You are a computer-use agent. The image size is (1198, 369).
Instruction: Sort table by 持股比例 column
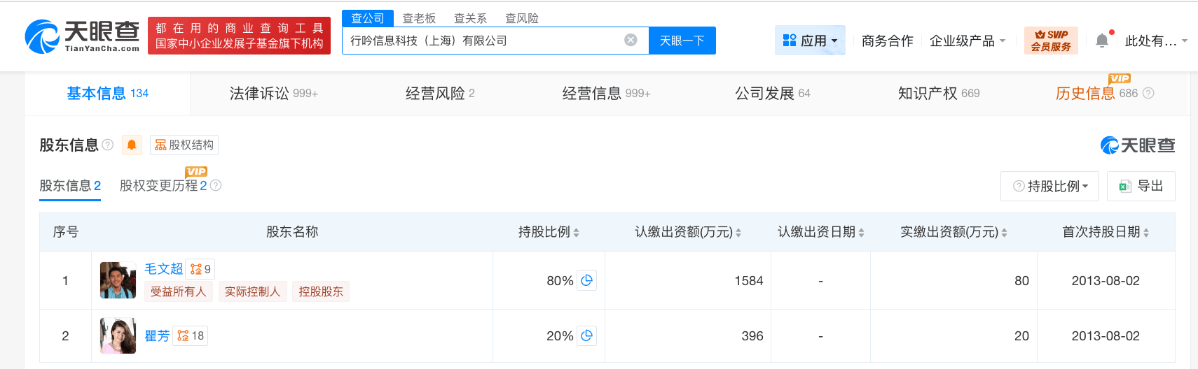click(576, 233)
